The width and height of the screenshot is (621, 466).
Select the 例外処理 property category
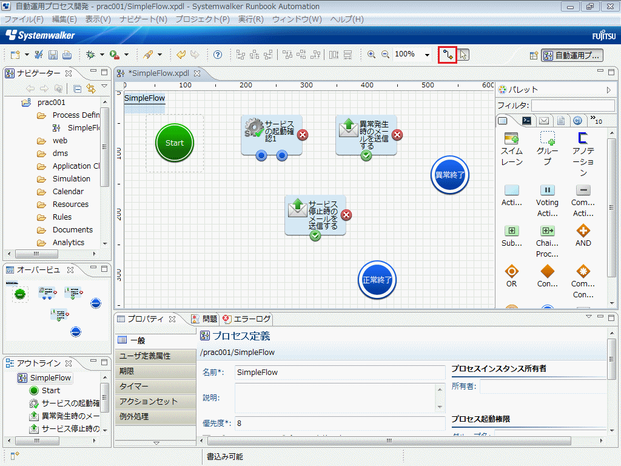point(156,416)
